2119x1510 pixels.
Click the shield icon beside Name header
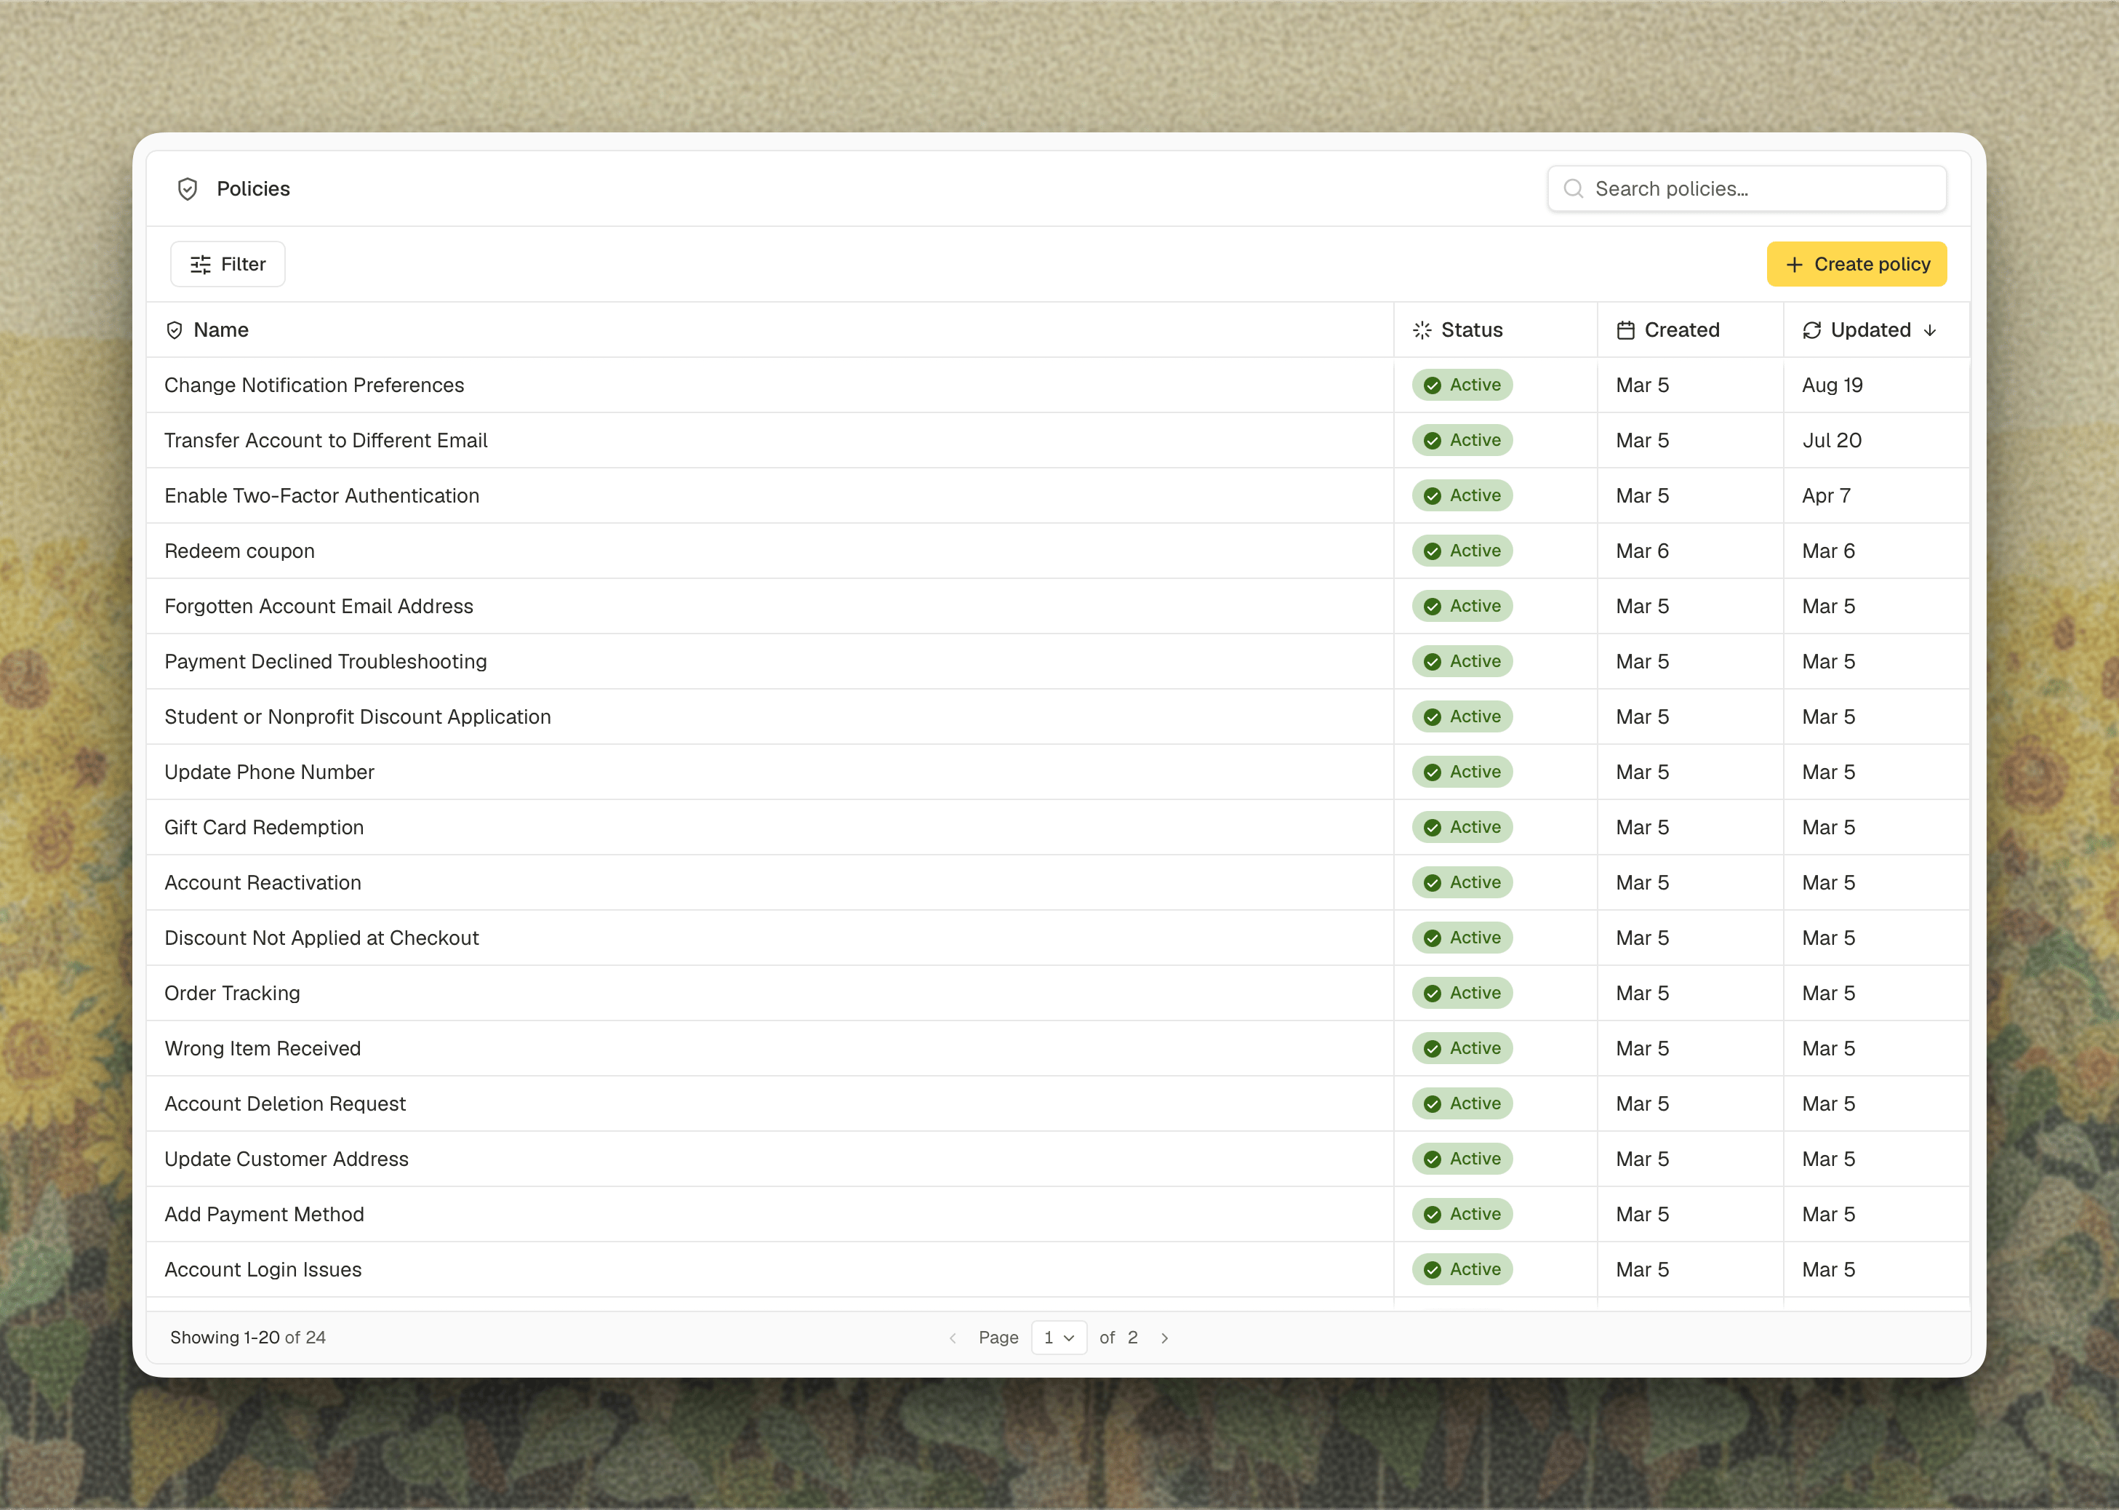[x=174, y=330]
